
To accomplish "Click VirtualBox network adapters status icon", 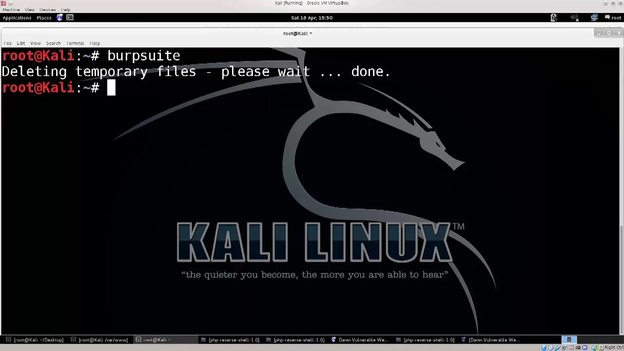I will (565, 348).
